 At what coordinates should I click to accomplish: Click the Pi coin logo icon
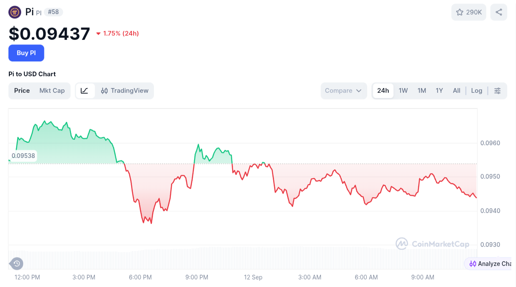tap(15, 12)
